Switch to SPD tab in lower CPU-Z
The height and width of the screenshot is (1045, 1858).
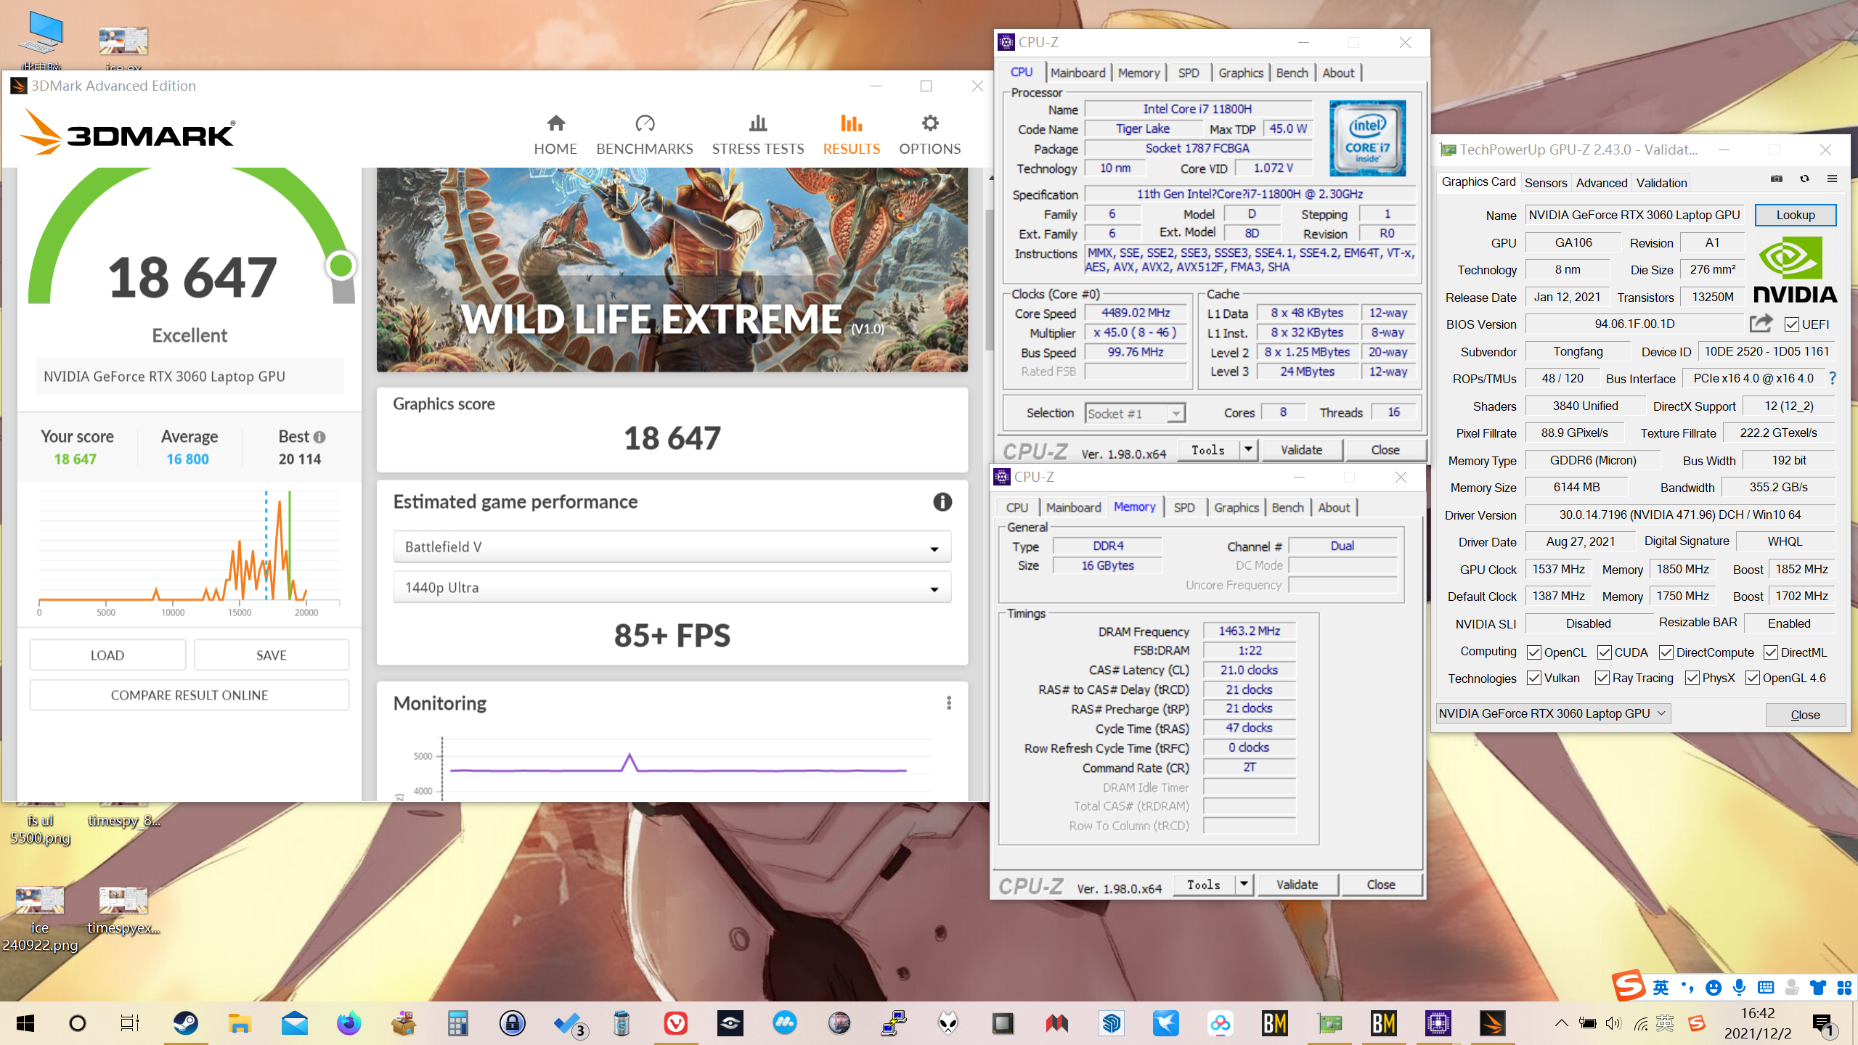(1184, 507)
